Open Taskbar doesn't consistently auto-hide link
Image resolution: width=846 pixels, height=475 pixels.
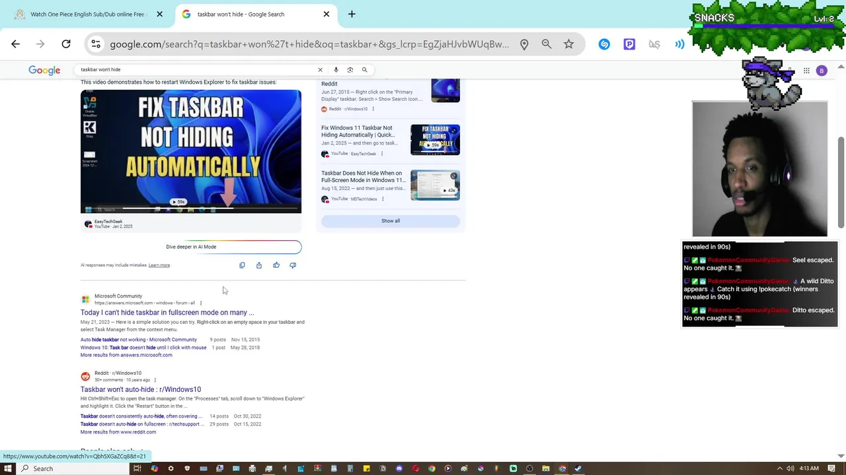coord(141,416)
